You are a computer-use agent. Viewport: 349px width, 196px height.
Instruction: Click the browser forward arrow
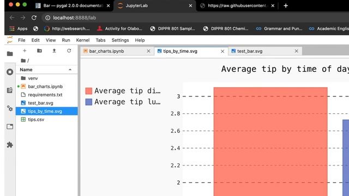tap(23, 17)
